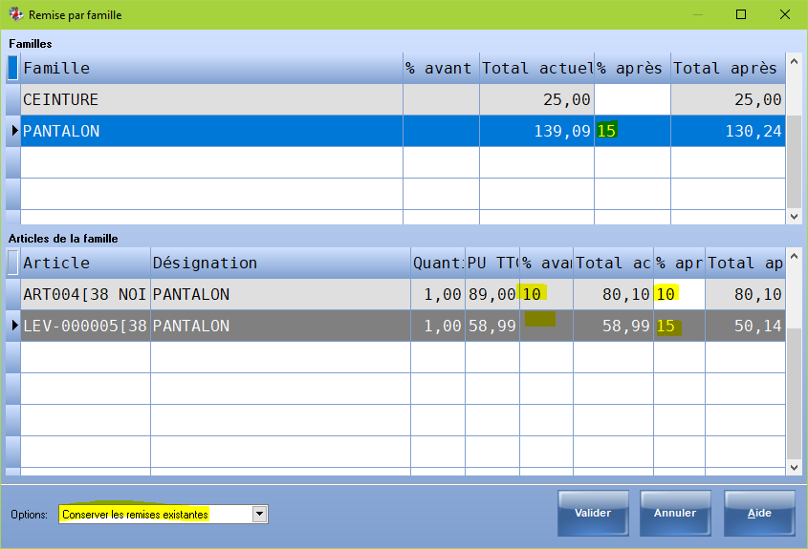Click the application icon in the title bar

[15, 15]
